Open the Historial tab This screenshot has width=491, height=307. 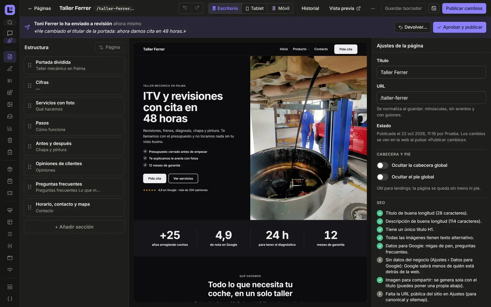point(310,8)
